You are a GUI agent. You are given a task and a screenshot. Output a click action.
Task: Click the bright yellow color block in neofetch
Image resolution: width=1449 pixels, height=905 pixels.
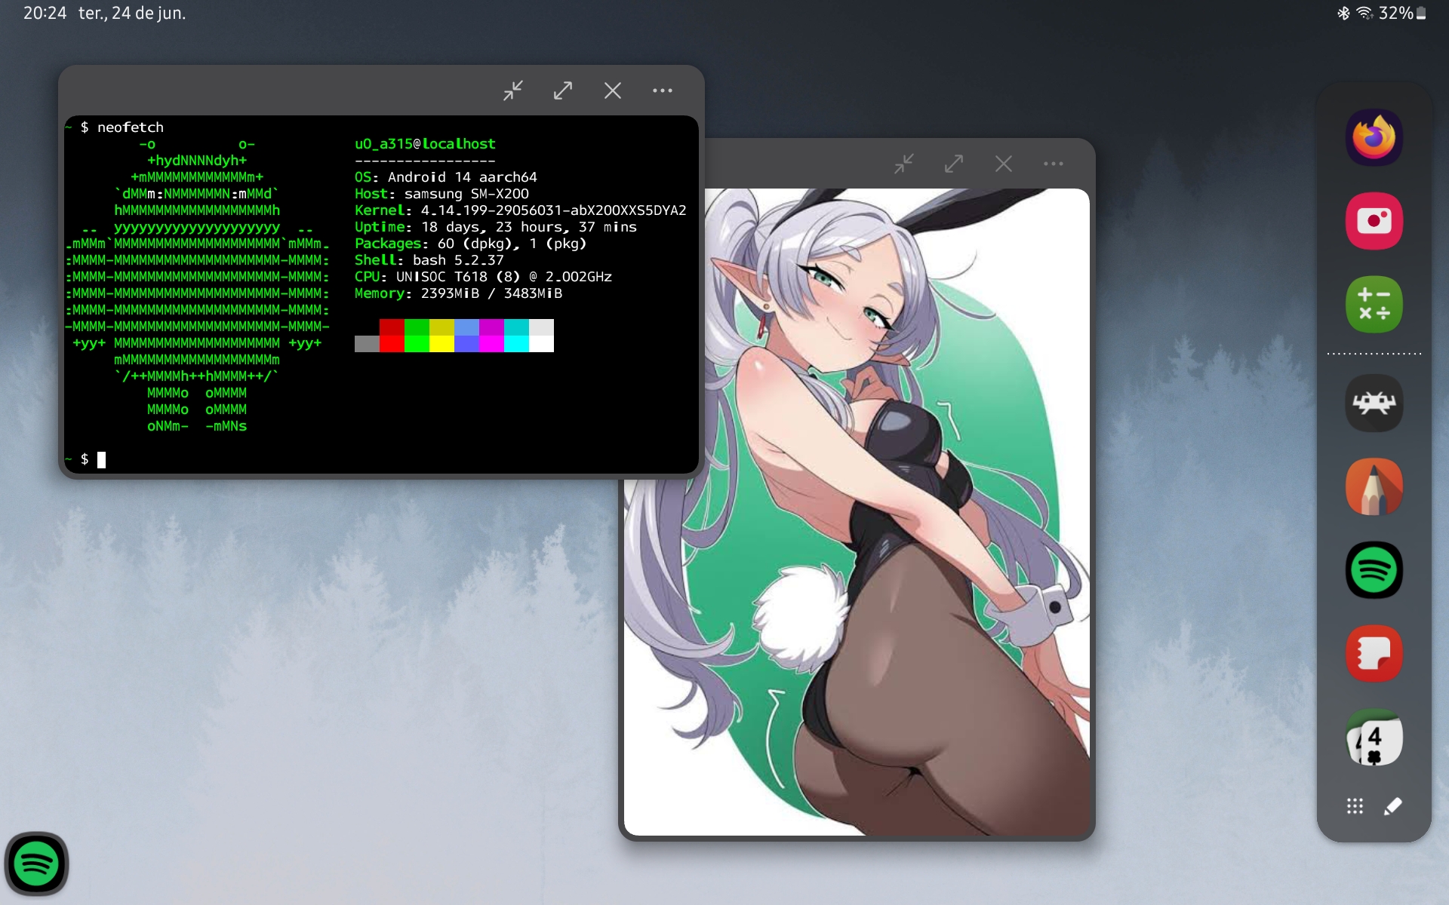(x=441, y=344)
